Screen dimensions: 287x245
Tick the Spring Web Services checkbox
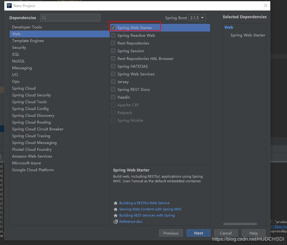[113, 74]
